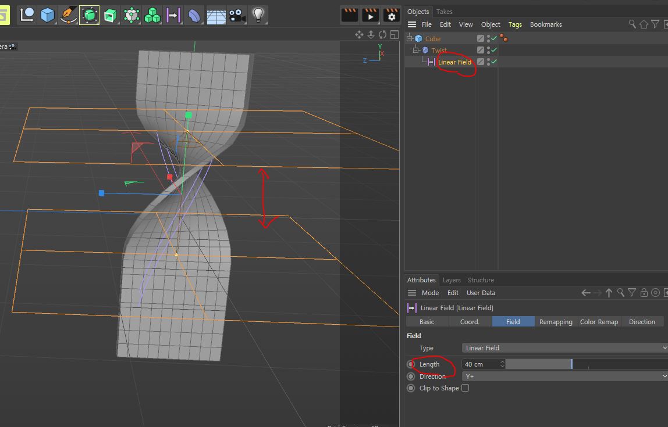This screenshot has width=668, height=427.
Task: Toggle Cube visibility dots
Action: (488, 38)
